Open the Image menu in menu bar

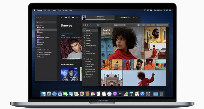(x=54, y=10)
